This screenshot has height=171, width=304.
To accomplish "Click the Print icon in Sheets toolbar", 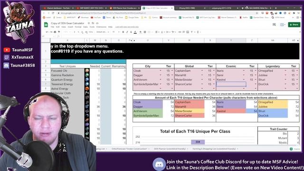I will [55, 32].
